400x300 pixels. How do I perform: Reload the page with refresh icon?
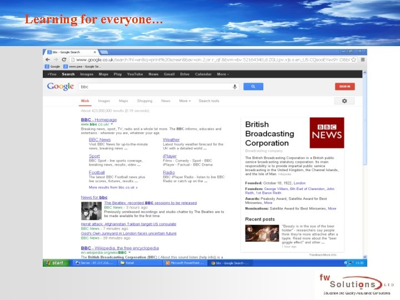pyautogui.click(x=64, y=59)
